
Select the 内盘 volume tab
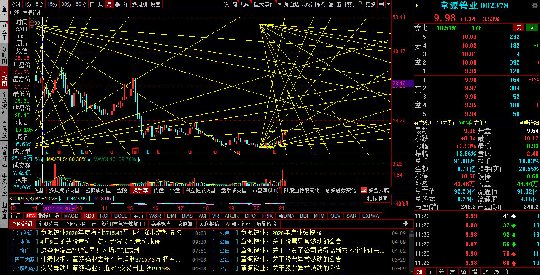click(x=159, y=190)
